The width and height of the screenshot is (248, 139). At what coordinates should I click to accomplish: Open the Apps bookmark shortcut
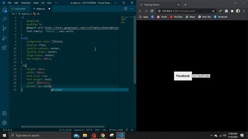tap(144, 17)
